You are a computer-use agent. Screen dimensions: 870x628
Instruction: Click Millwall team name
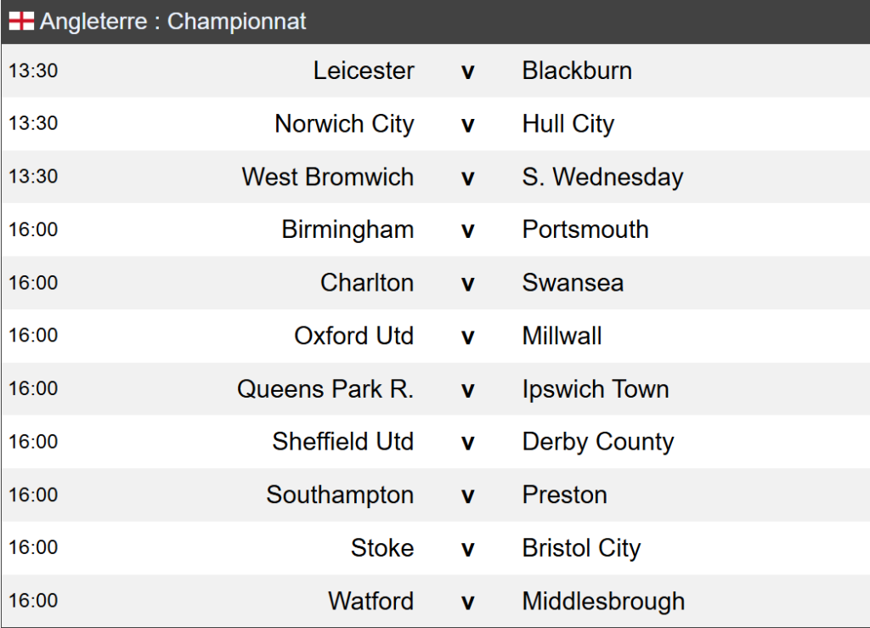[x=562, y=336]
